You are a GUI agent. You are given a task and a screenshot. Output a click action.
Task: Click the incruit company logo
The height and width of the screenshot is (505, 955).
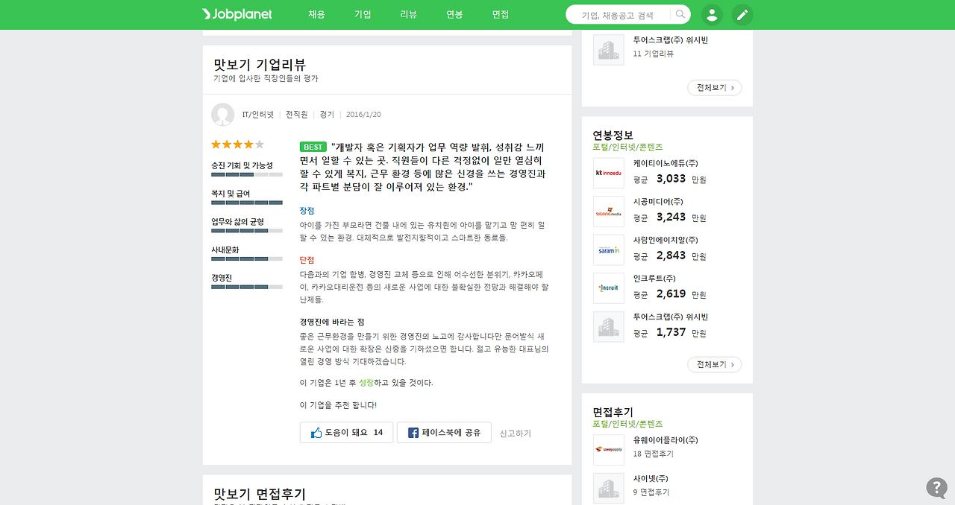(608, 288)
